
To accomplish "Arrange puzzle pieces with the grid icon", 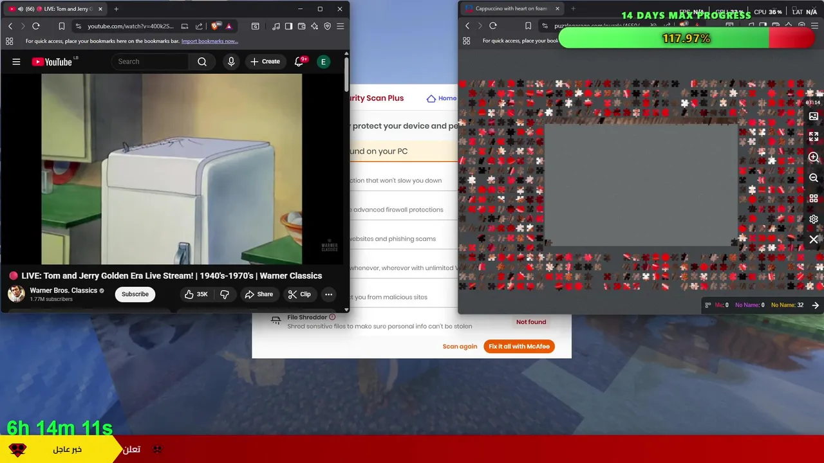I will click(814, 199).
